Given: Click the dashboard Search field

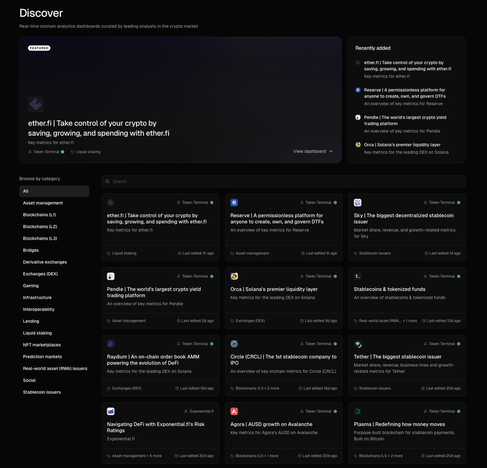Looking at the screenshot, I should click(x=284, y=181).
